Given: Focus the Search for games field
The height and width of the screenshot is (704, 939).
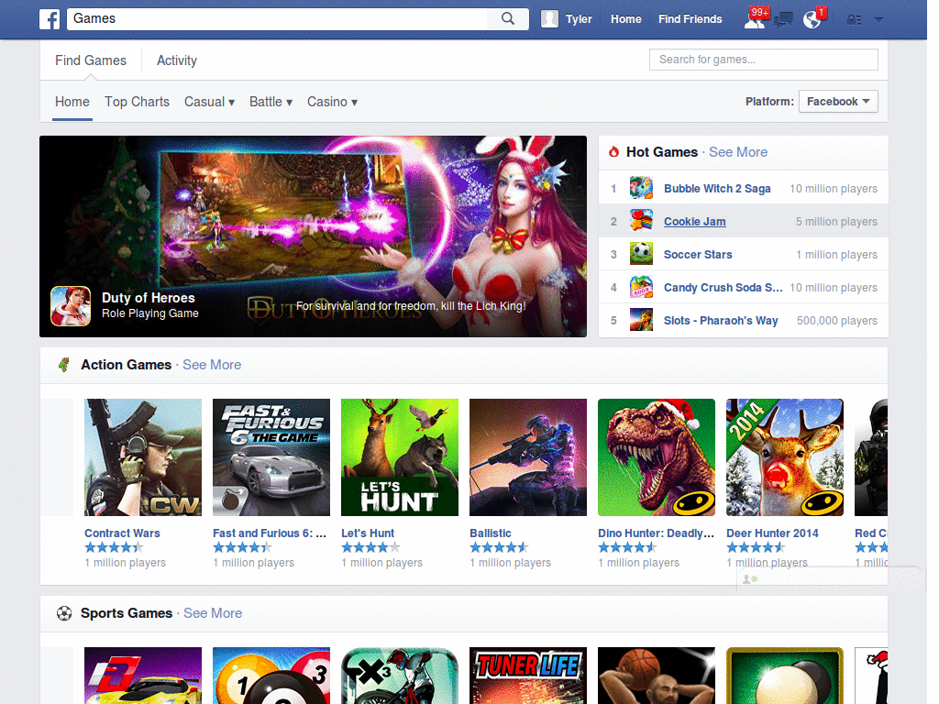Looking at the screenshot, I should pyautogui.click(x=764, y=60).
